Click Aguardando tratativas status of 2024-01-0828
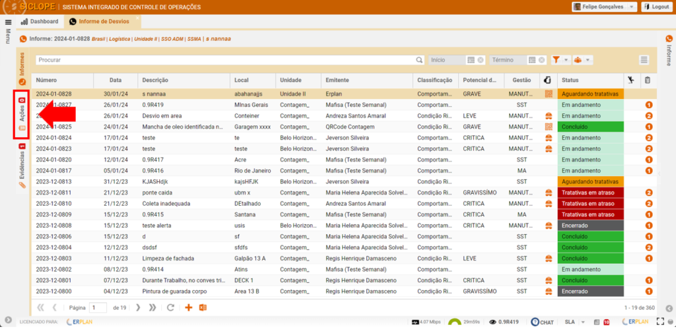 pos(590,94)
